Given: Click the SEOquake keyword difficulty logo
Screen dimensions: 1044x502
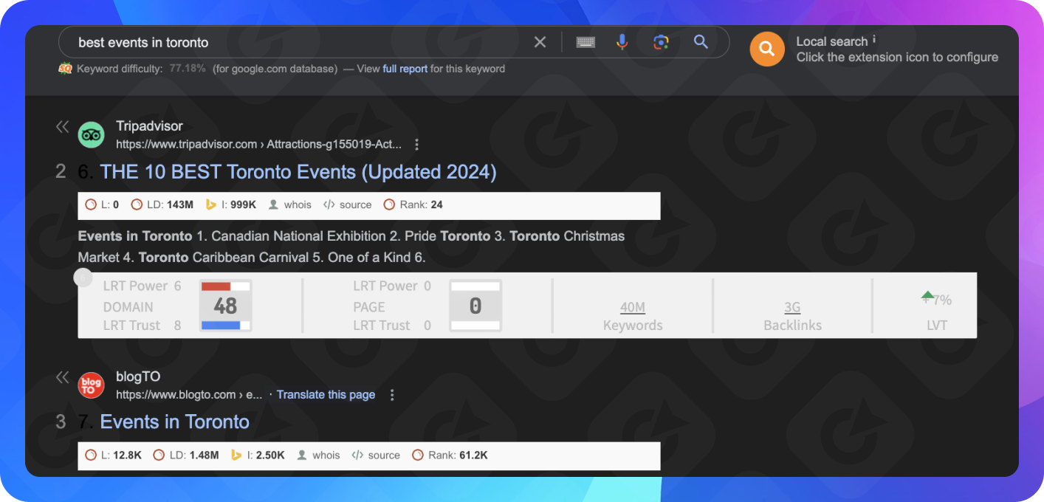Looking at the screenshot, I should [x=65, y=69].
